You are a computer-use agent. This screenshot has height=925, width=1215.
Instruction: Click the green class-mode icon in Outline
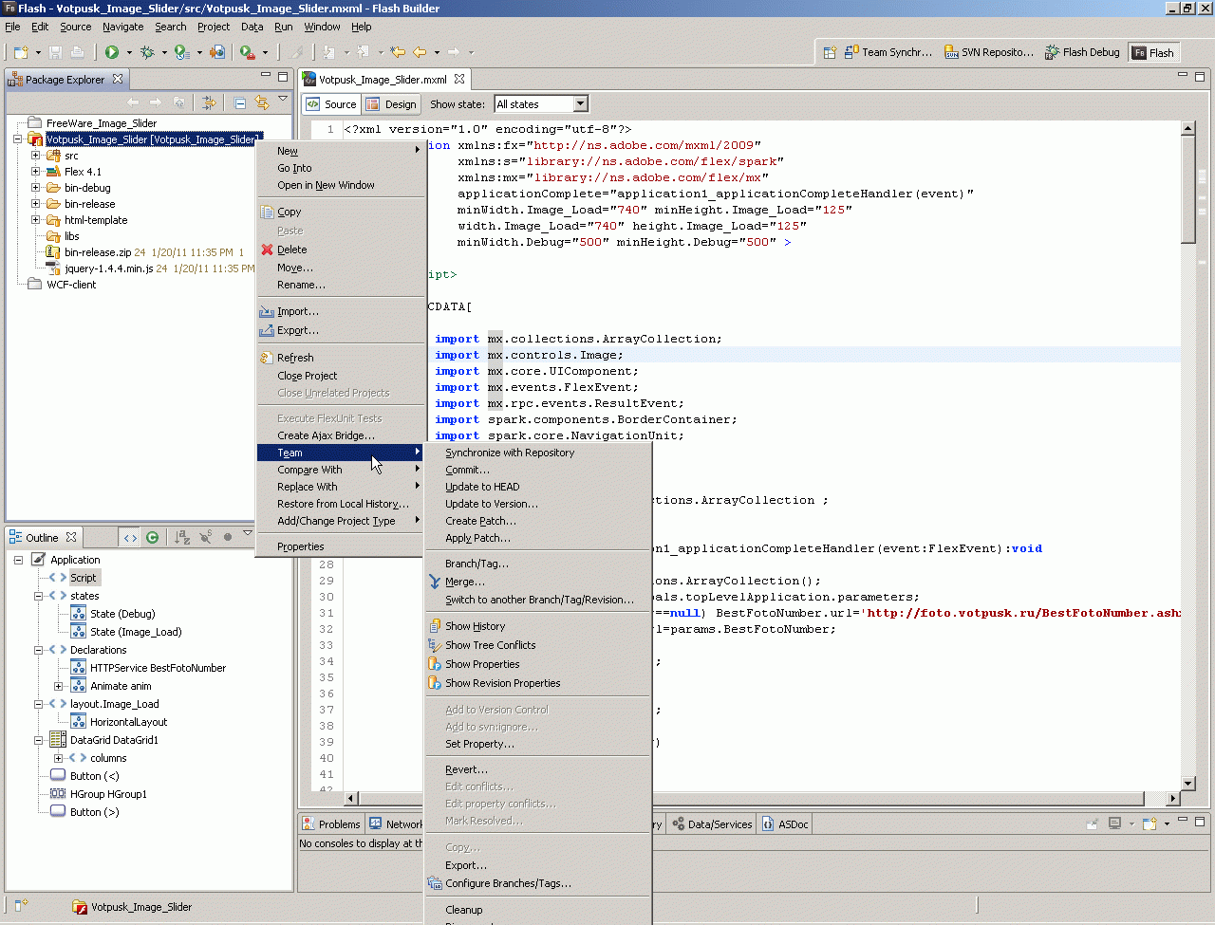tap(152, 537)
